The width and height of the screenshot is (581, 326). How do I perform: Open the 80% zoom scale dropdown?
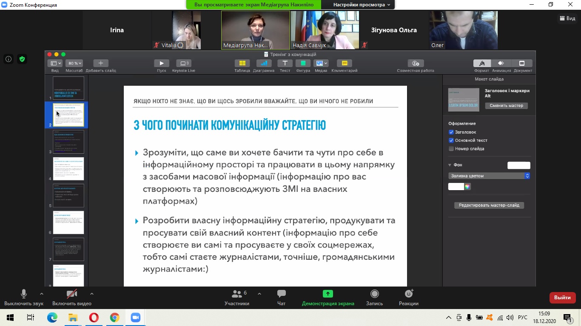74,63
